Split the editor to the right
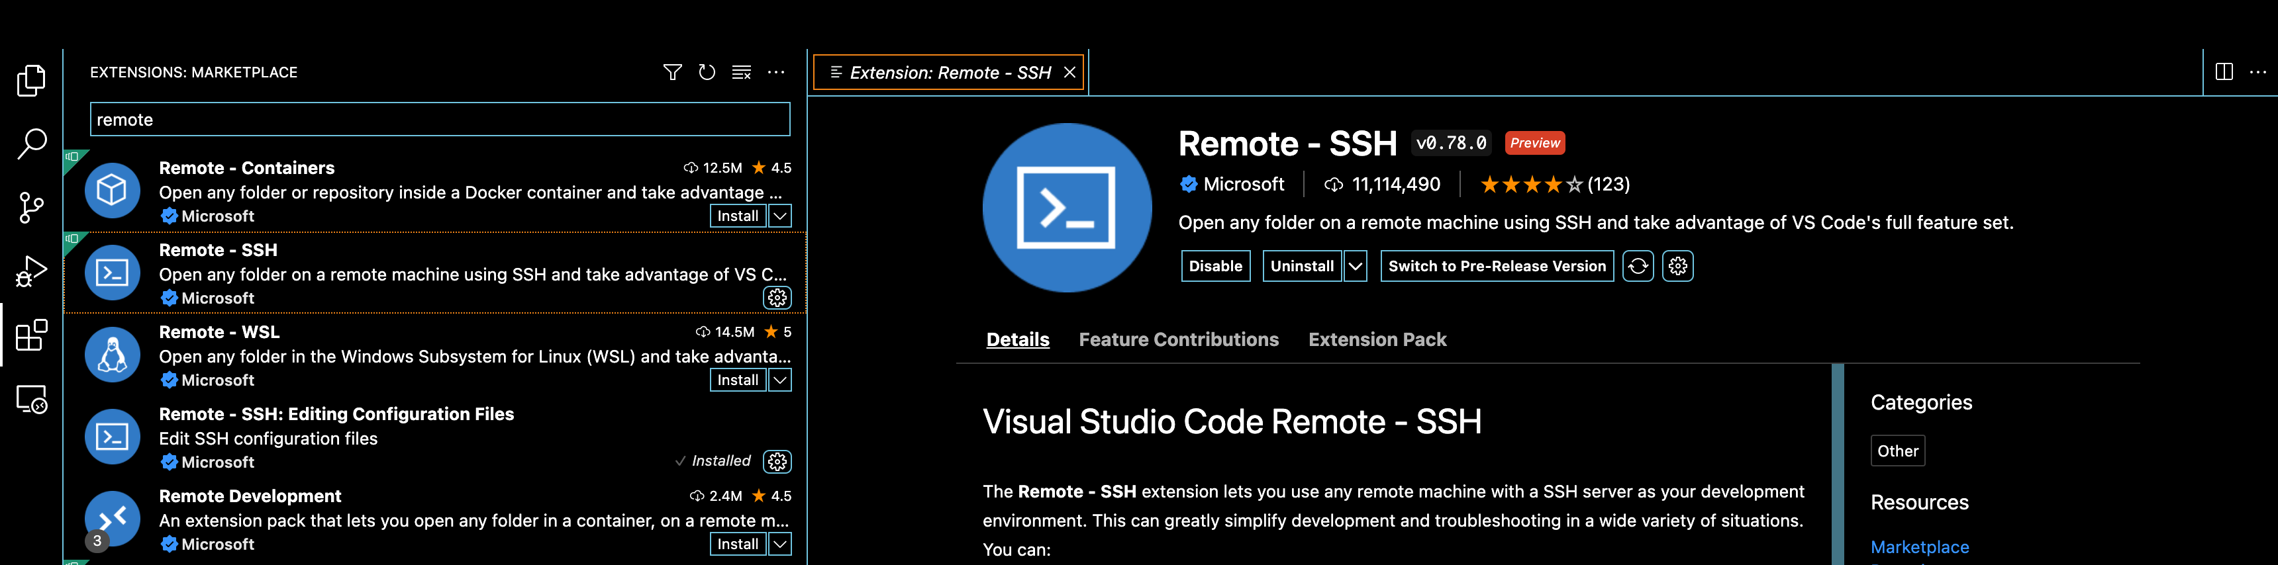Viewport: 2278px width, 565px height. coord(2224,72)
